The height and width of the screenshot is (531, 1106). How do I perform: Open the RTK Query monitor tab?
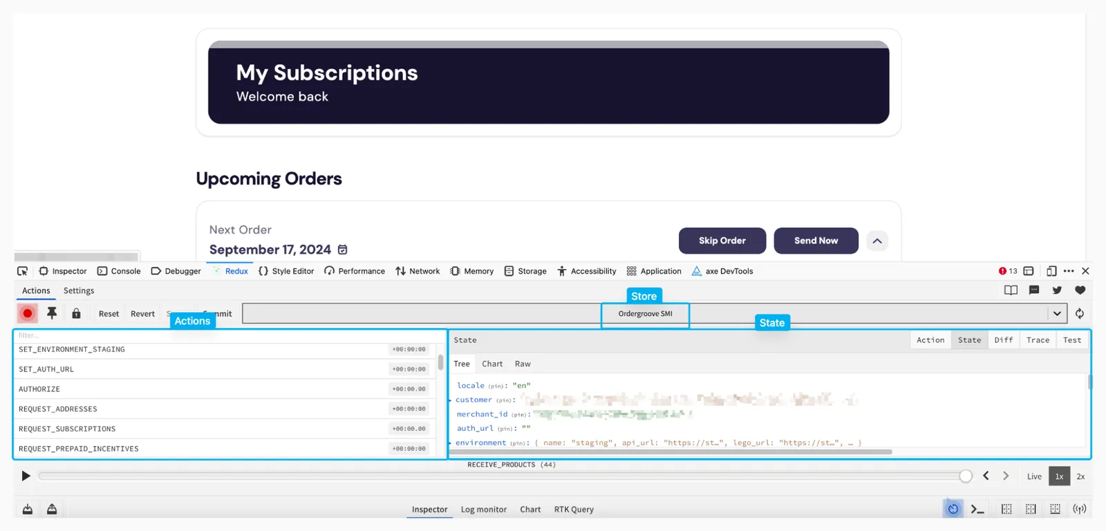pyautogui.click(x=574, y=510)
